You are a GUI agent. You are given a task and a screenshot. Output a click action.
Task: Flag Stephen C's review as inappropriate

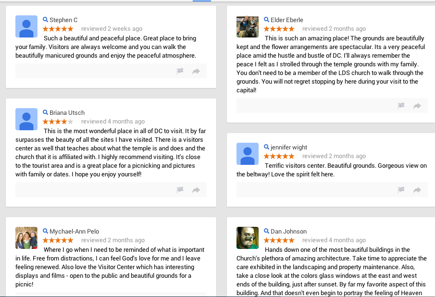180,71
